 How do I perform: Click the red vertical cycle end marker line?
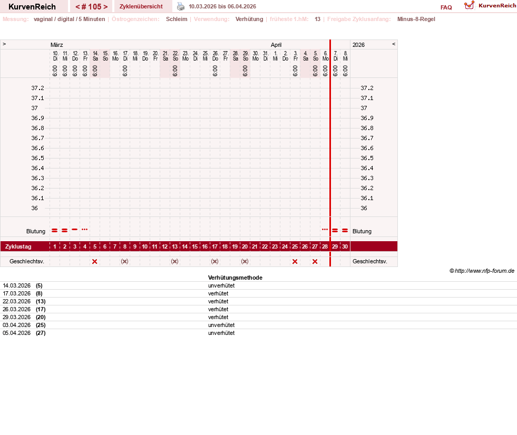tap(330, 153)
